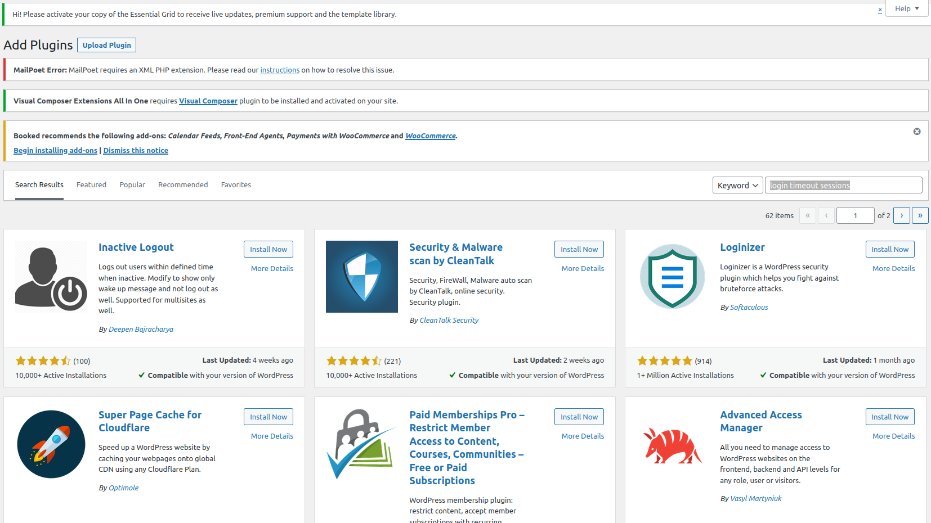Open the Keyword search type dropdown
This screenshot has width=931, height=523.
738,185
